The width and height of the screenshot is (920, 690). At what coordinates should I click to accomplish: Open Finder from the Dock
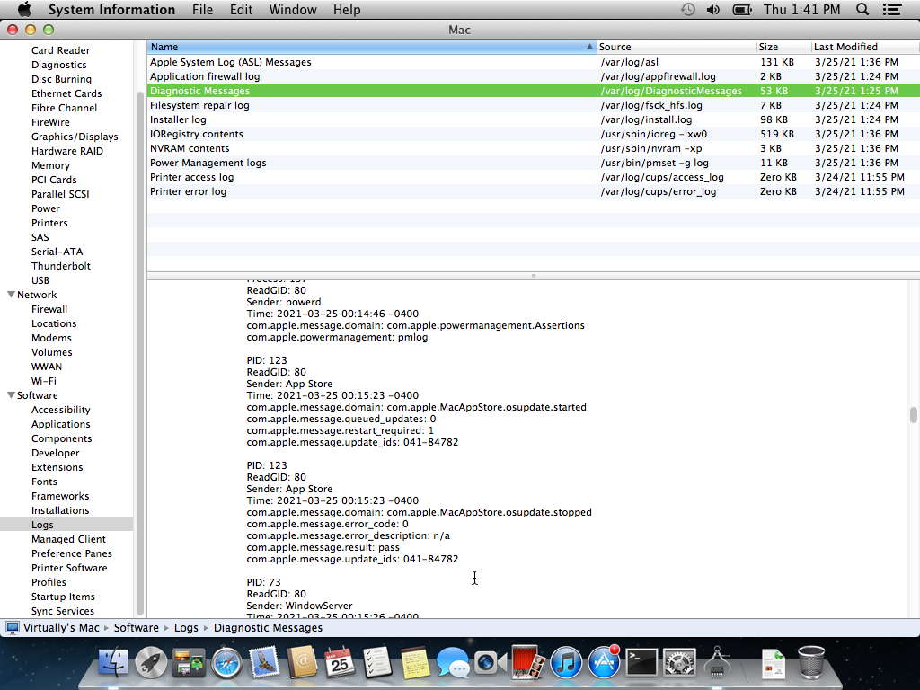point(113,662)
